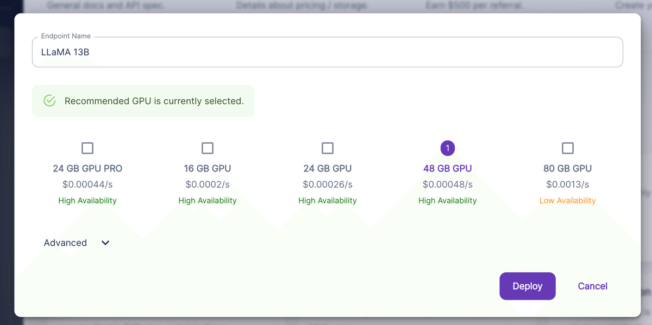
Task: Click the purple selected count badge
Action: [x=447, y=148]
